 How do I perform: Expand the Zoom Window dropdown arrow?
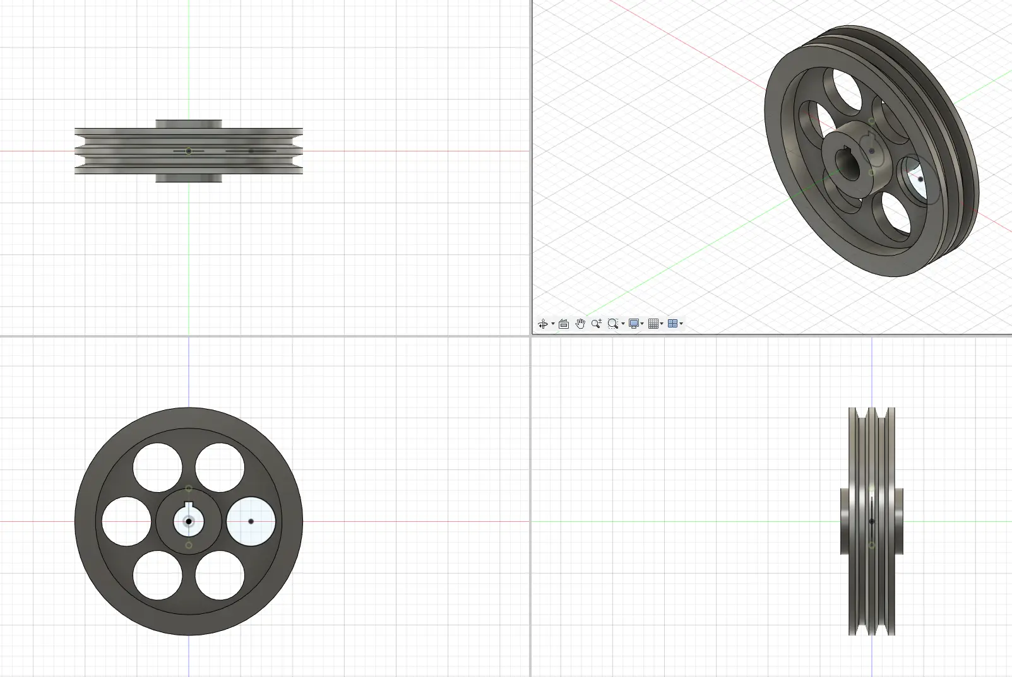click(623, 324)
